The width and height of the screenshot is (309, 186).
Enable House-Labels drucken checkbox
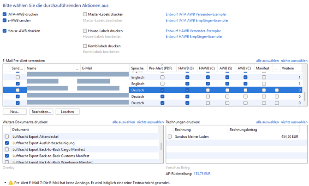point(85,31)
